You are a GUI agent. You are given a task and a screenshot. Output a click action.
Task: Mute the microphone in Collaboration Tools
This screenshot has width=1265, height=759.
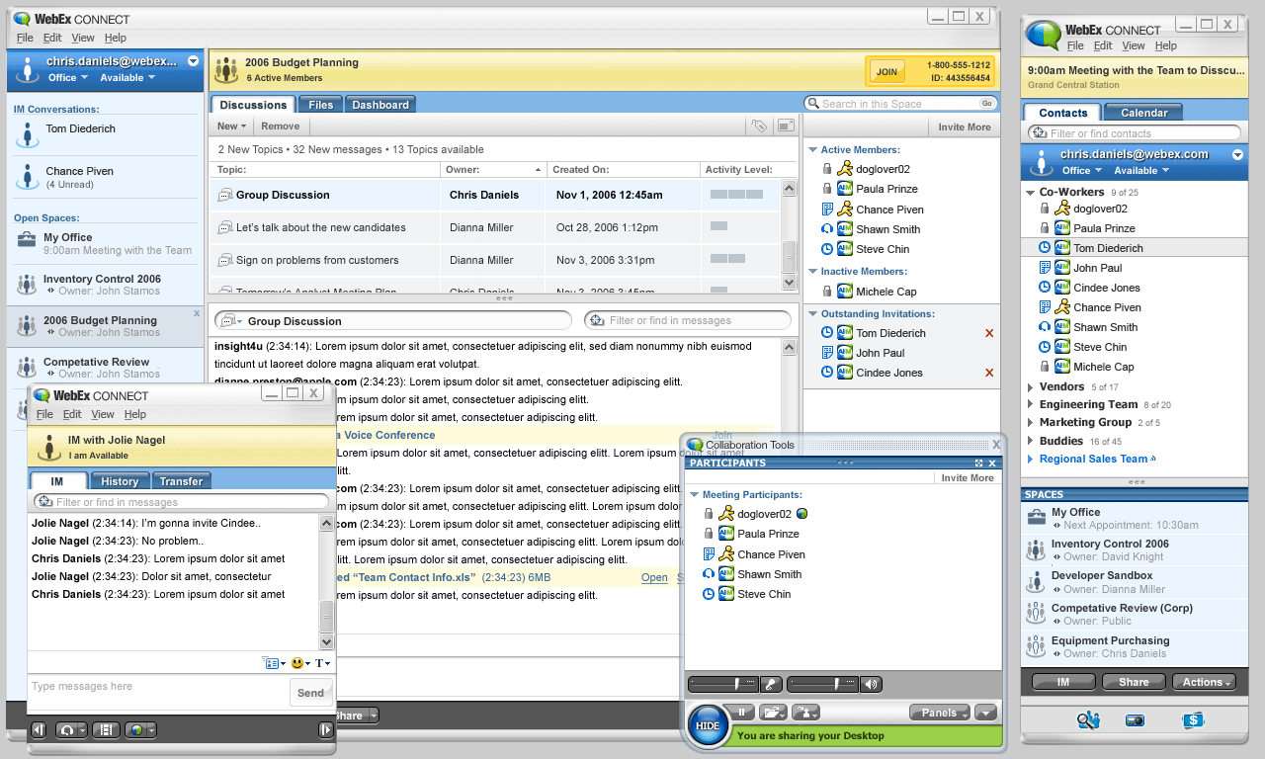tap(772, 684)
